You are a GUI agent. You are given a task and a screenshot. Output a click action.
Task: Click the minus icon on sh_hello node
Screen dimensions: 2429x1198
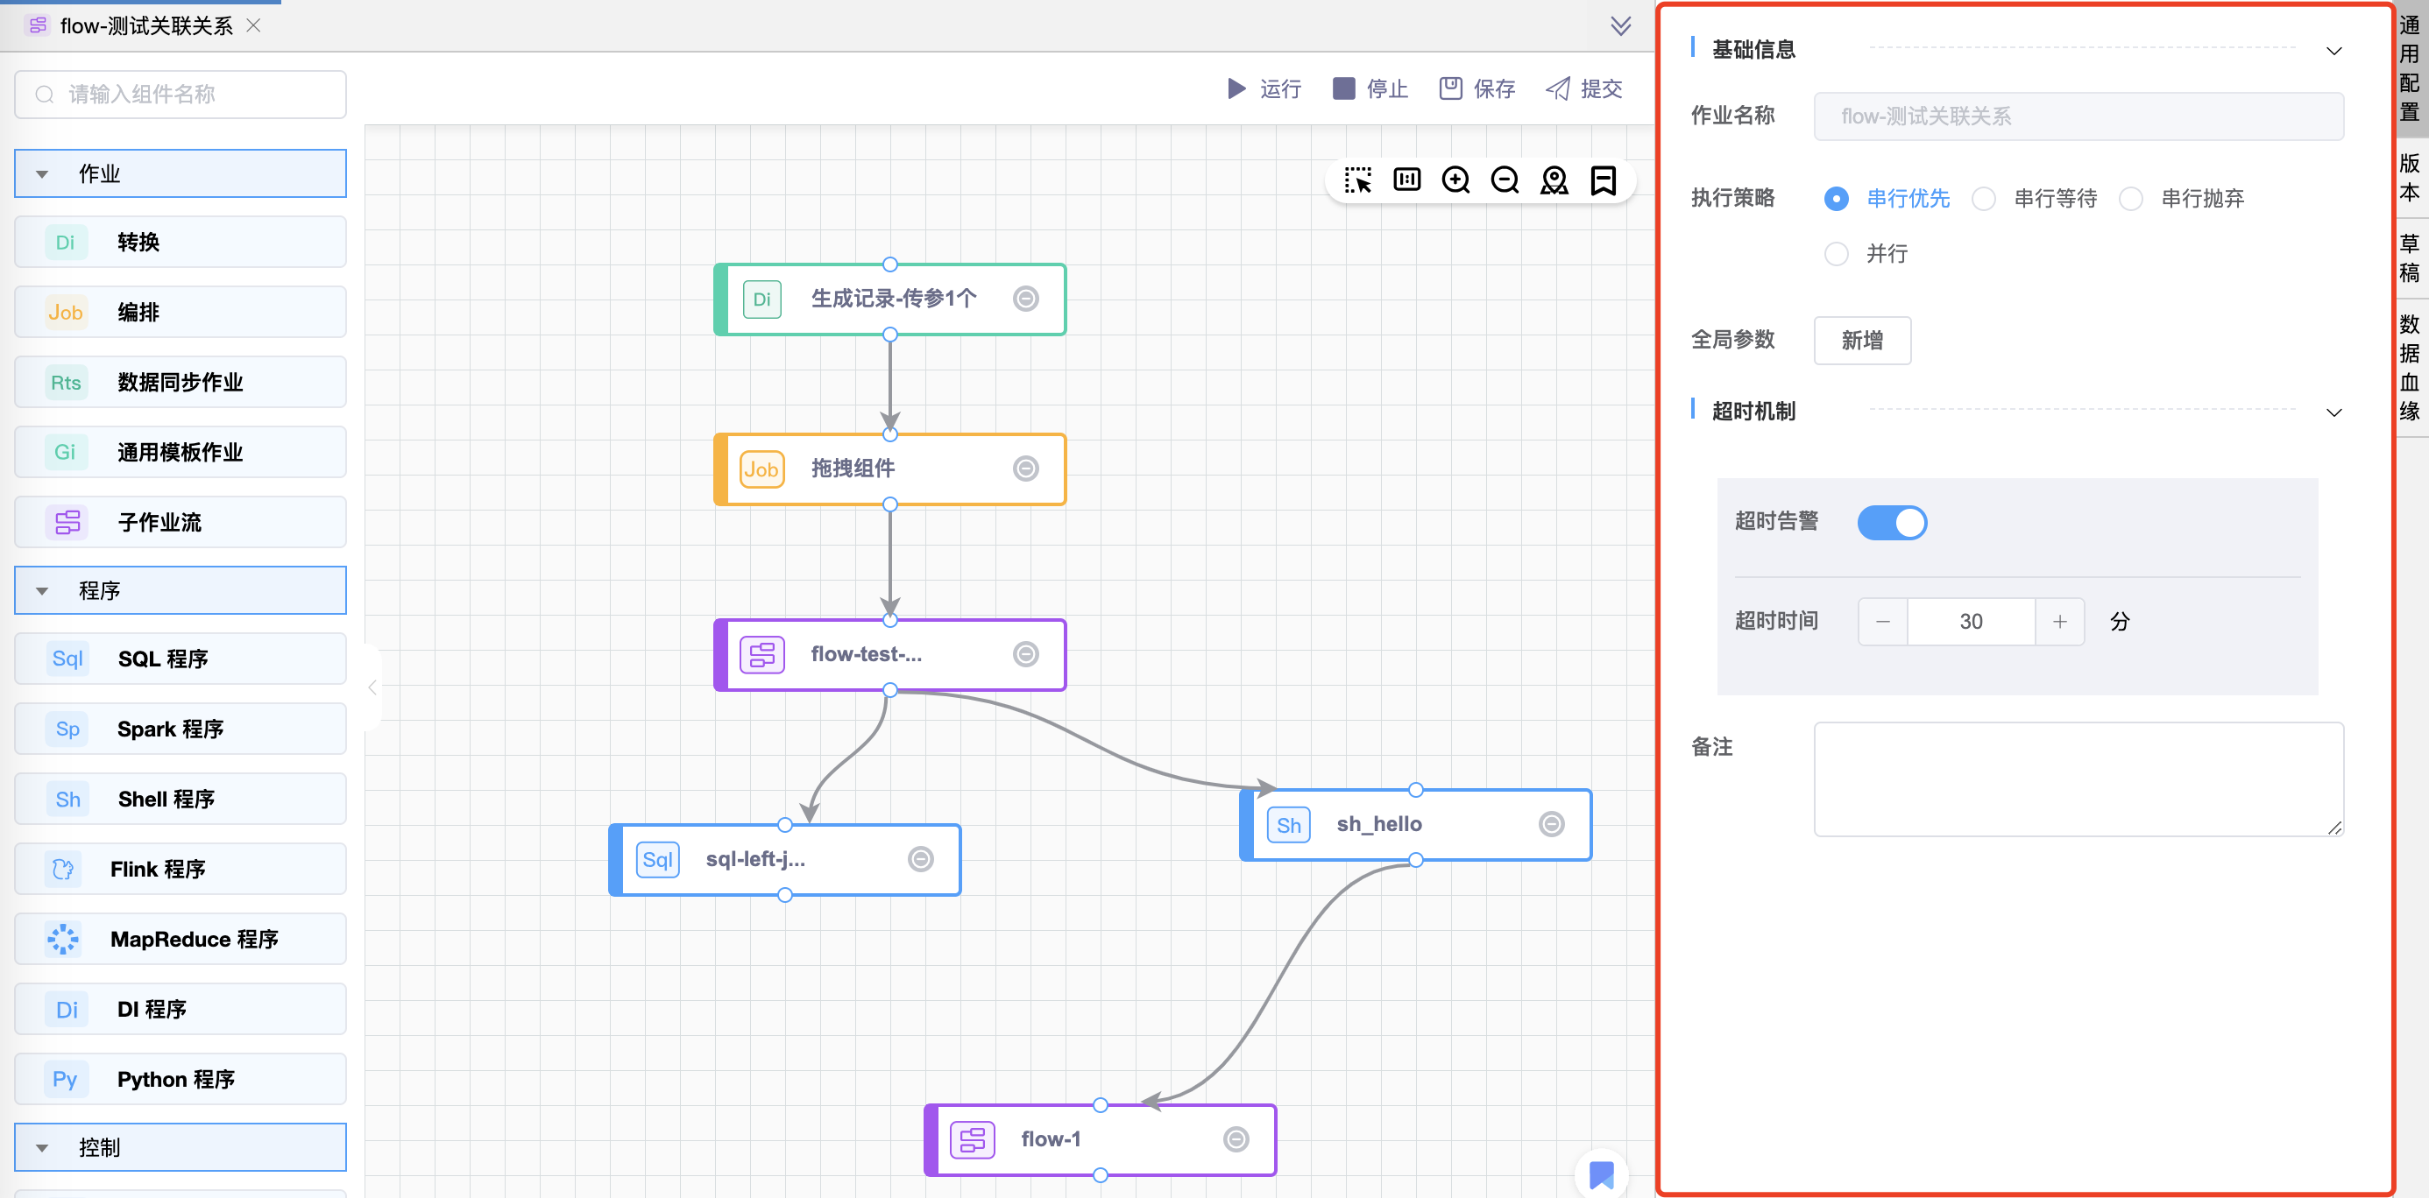(x=1551, y=824)
